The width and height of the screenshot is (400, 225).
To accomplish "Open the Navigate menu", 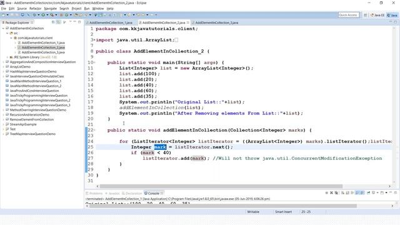I will 50,9.
